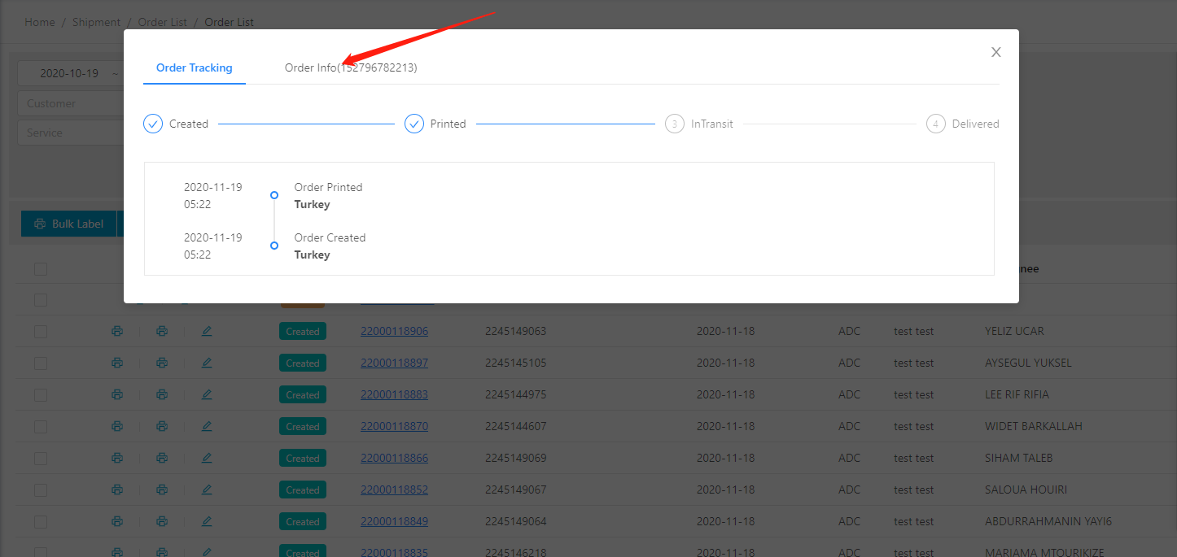
Task: Click tracking number 2245149063
Action: pos(515,331)
